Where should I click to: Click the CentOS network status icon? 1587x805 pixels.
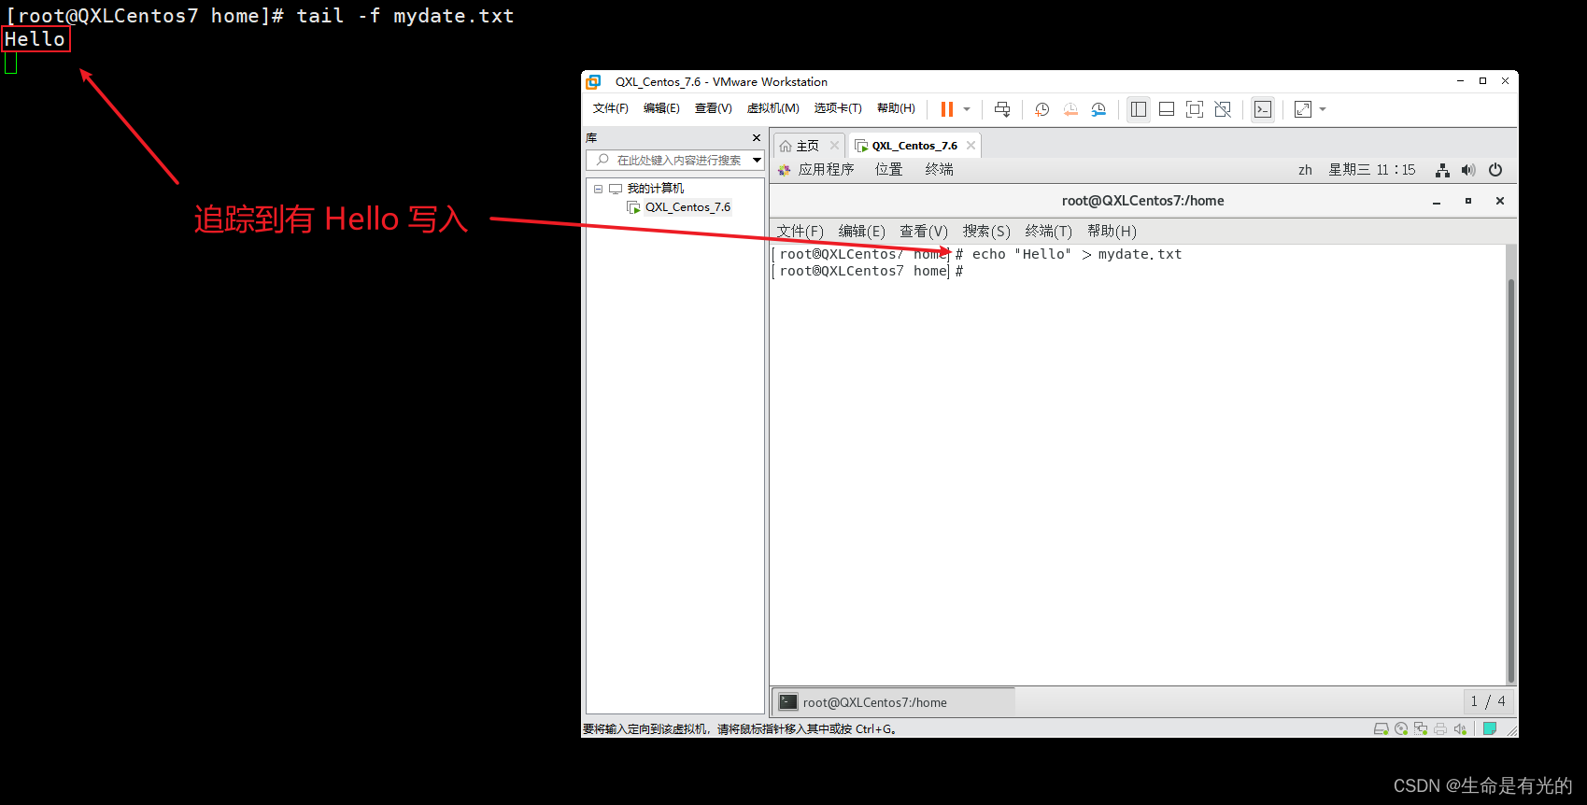(x=1442, y=170)
